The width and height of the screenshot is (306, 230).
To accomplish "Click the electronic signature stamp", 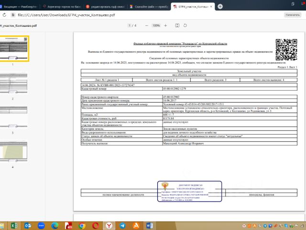I will 189,191.
